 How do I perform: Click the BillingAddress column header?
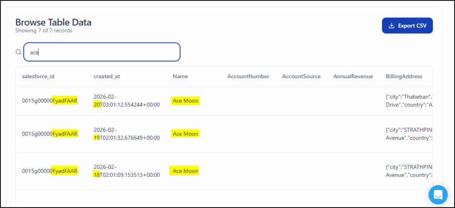403,76
